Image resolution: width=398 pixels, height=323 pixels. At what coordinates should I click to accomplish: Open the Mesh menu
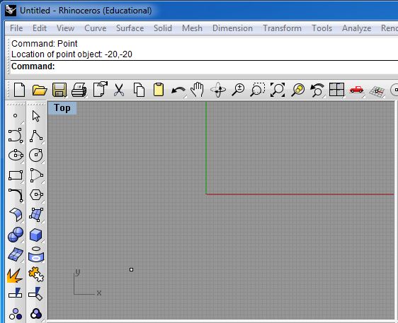(x=192, y=28)
